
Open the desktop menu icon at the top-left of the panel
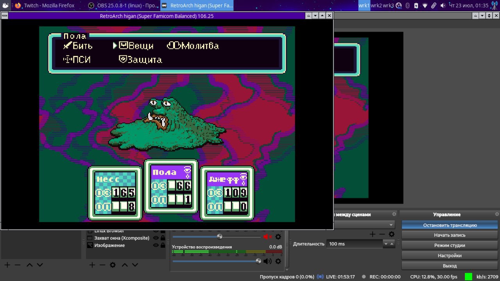[5, 5]
